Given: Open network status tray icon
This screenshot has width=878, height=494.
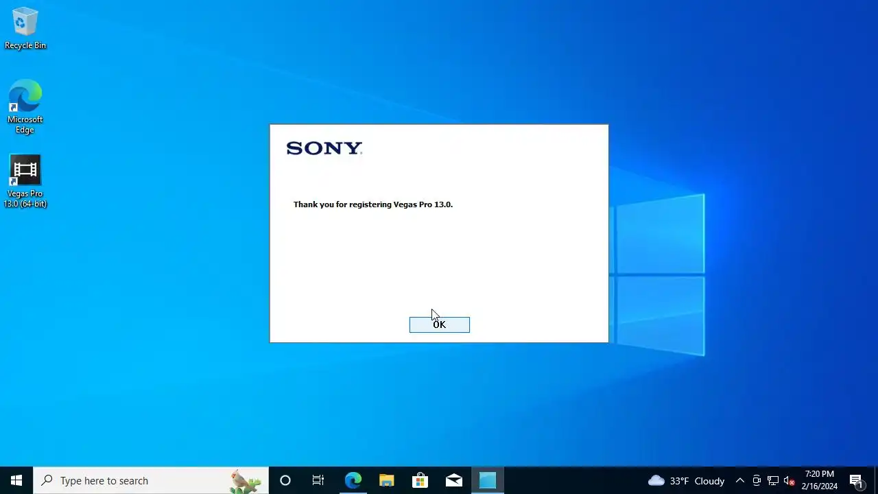Looking at the screenshot, I should pyautogui.click(x=773, y=480).
